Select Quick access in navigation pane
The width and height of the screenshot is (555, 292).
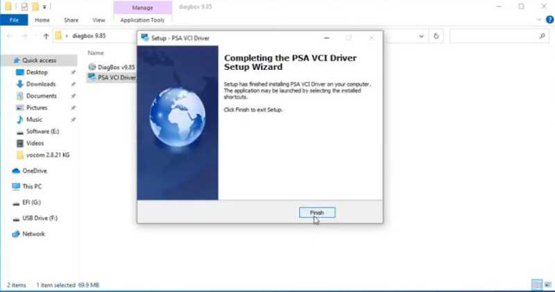pos(39,60)
